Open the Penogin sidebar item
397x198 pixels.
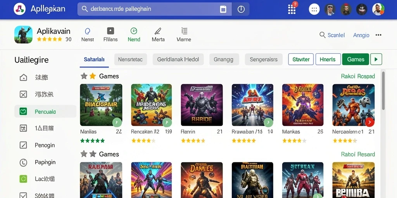[x=45, y=145]
